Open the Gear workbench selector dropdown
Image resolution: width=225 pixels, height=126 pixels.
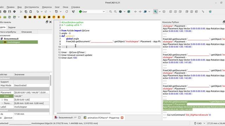[x=92, y=12]
